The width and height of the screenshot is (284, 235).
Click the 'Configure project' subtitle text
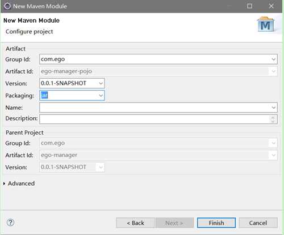pos(30,32)
